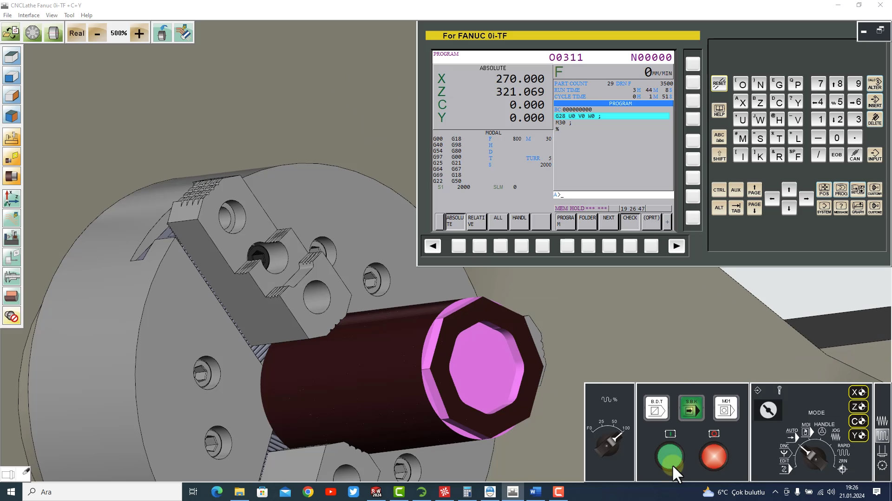Click the ALTER edit key
Screen dimensions: 892x501
[x=874, y=83]
